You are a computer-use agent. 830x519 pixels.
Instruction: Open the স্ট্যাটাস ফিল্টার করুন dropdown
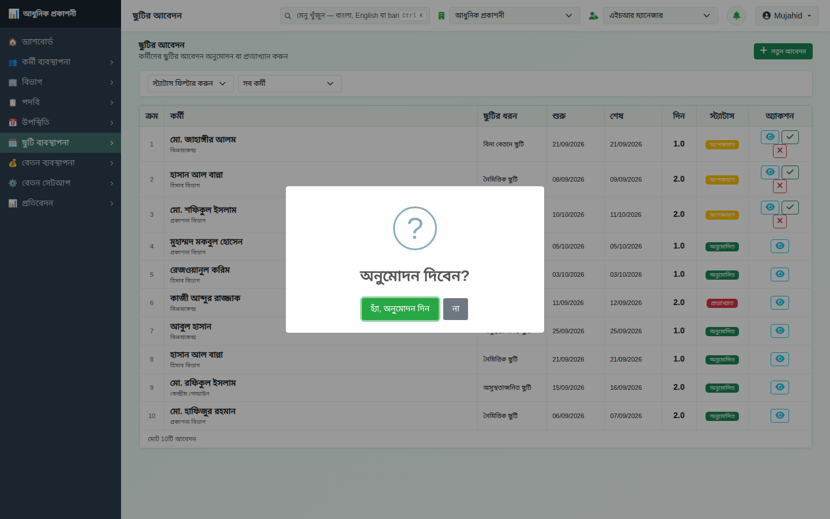pyautogui.click(x=191, y=84)
